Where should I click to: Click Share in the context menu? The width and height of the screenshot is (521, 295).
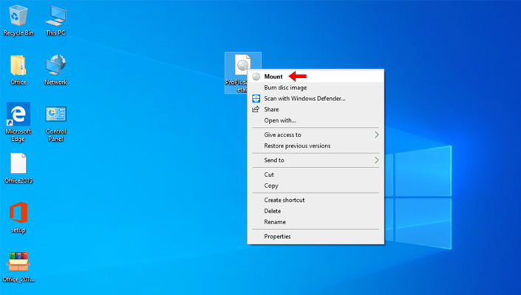pos(271,109)
